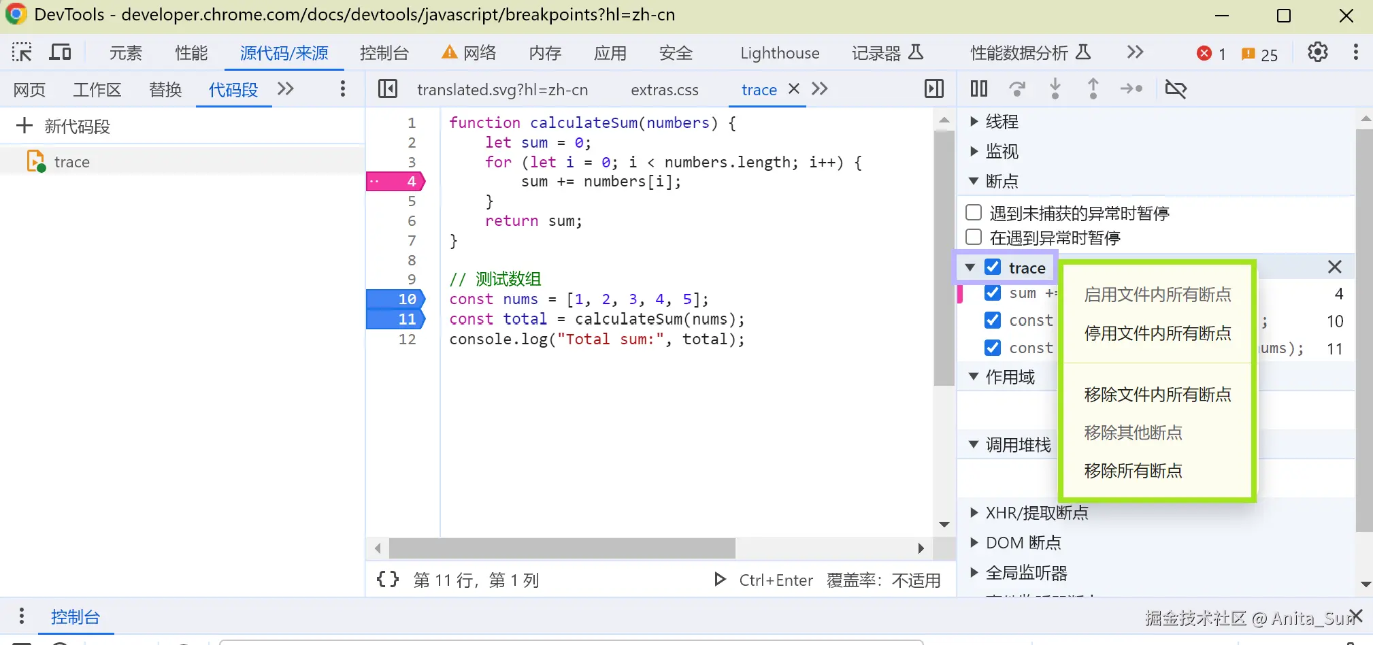Click the 25 issues warning badge

click(1260, 54)
